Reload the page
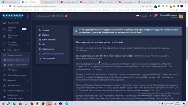The image size is (188, 106). (x=10, y=6)
